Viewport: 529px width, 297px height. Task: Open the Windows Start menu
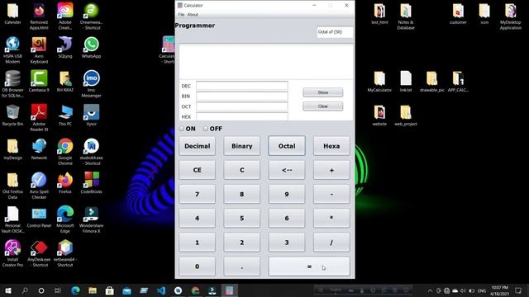[x=7, y=290]
